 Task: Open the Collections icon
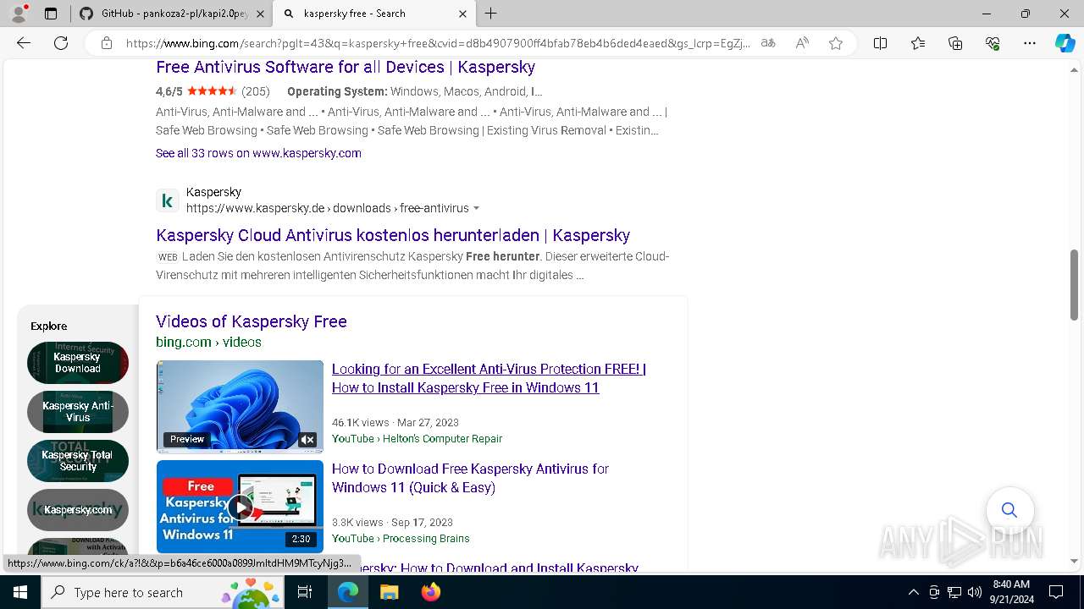click(x=955, y=43)
